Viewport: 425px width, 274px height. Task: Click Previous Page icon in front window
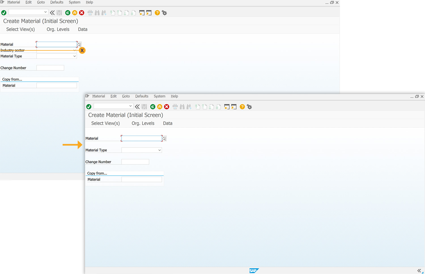point(205,107)
